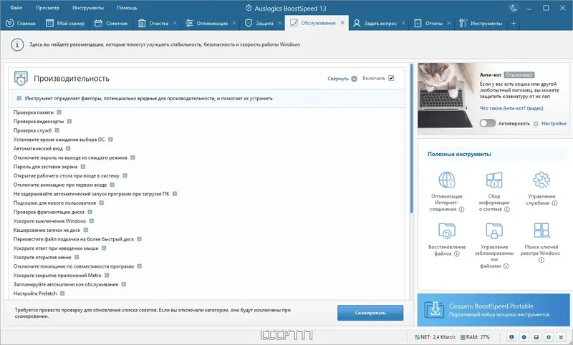Image resolution: width=573 pixels, height=345 pixels.
Task: Select Ускорьте закрытие приложений Metro
Action: pos(57,276)
